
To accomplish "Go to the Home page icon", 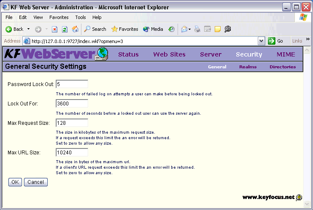I will 75,29.
